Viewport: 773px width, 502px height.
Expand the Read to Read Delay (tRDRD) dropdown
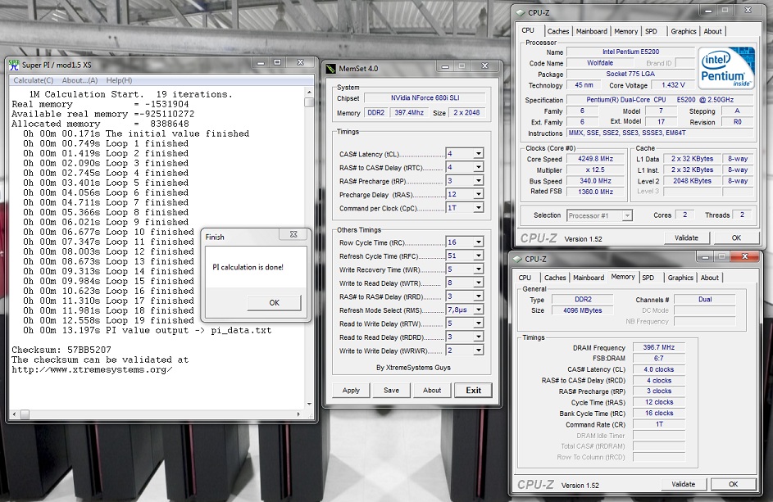click(x=478, y=337)
